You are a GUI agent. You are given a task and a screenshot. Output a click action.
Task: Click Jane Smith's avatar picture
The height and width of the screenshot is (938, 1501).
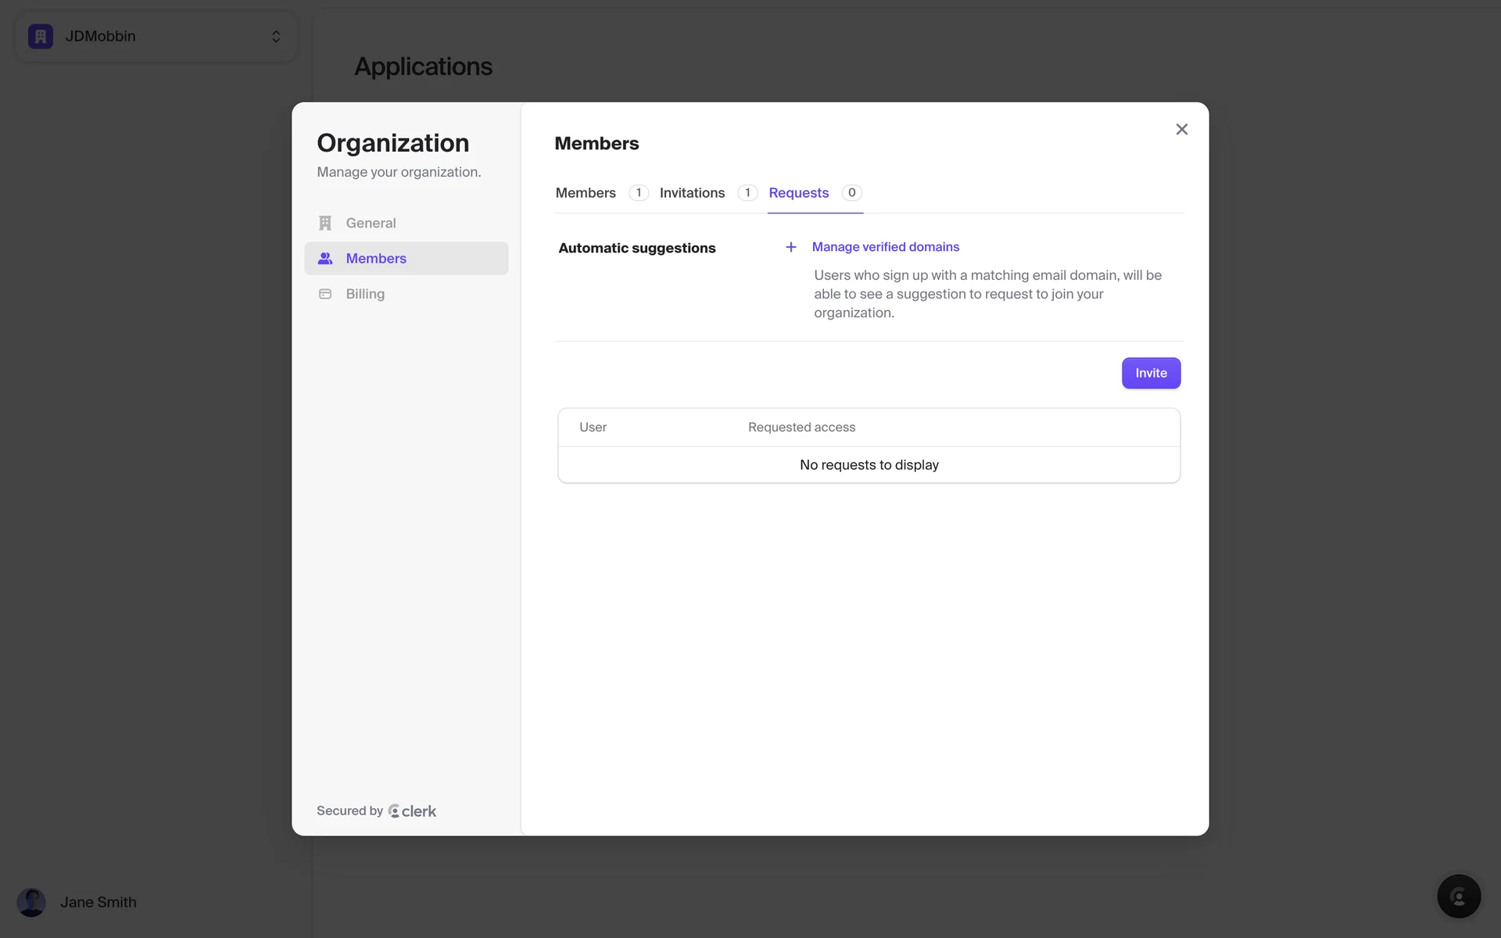point(31,902)
